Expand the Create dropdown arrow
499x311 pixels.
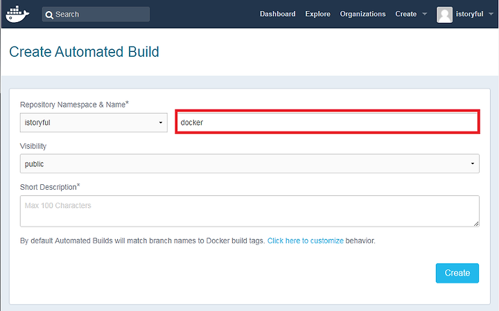tap(425, 14)
